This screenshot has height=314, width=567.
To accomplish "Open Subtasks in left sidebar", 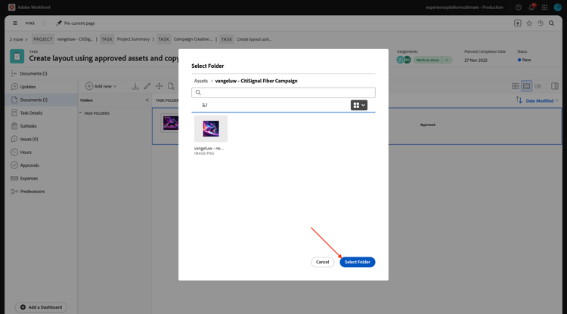I will pos(28,126).
